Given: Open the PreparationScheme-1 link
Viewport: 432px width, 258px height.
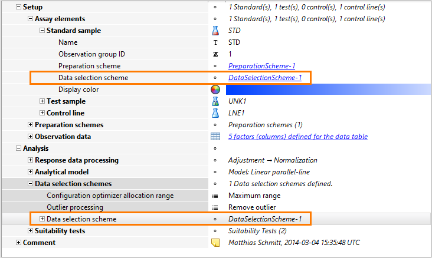Looking at the screenshot, I should click(x=261, y=66).
